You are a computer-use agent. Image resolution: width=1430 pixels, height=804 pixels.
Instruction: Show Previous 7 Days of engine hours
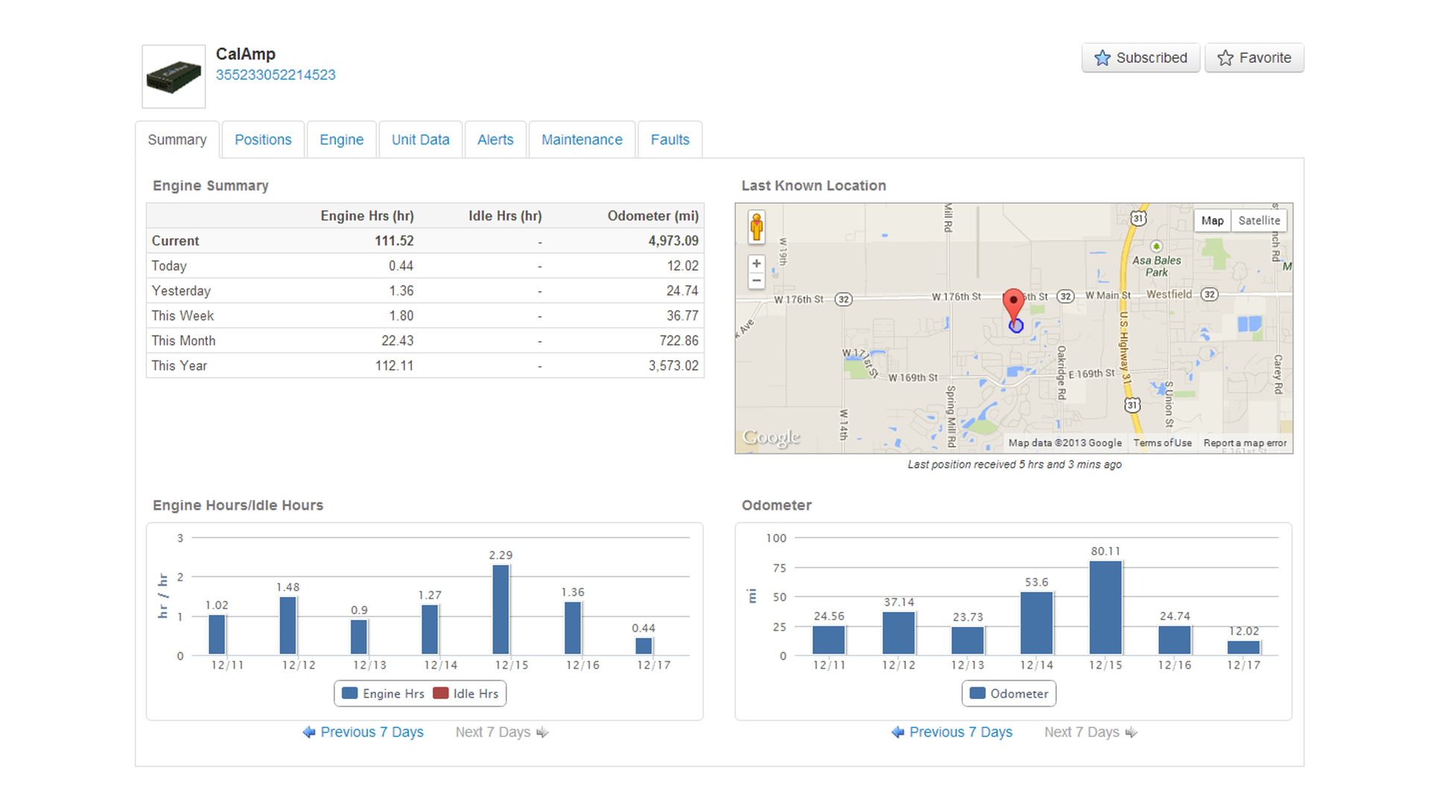(x=363, y=733)
